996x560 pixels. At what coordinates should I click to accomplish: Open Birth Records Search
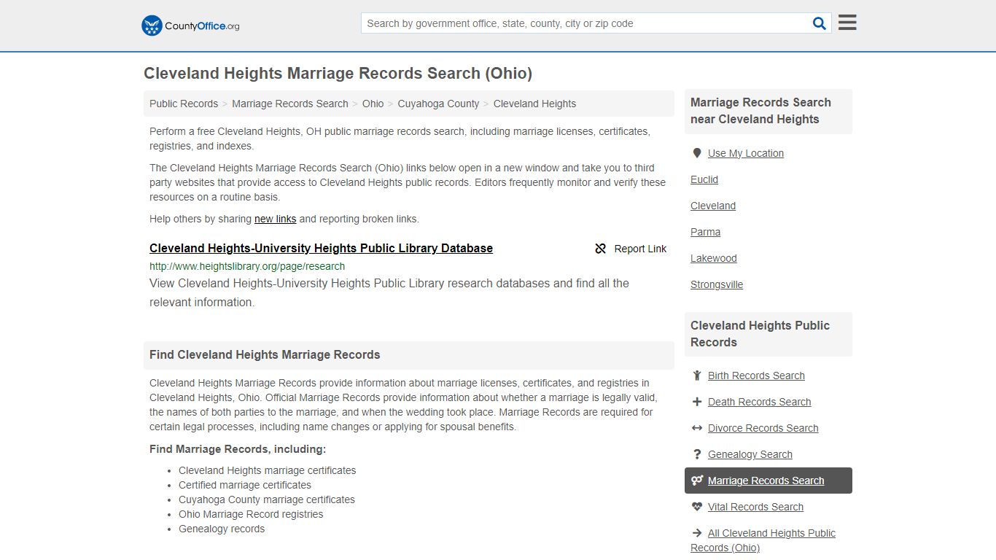[756, 376]
